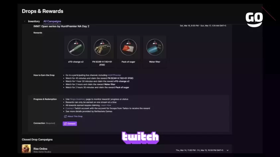
Task: Click the Twitch logo overlay
Action: [140, 137]
